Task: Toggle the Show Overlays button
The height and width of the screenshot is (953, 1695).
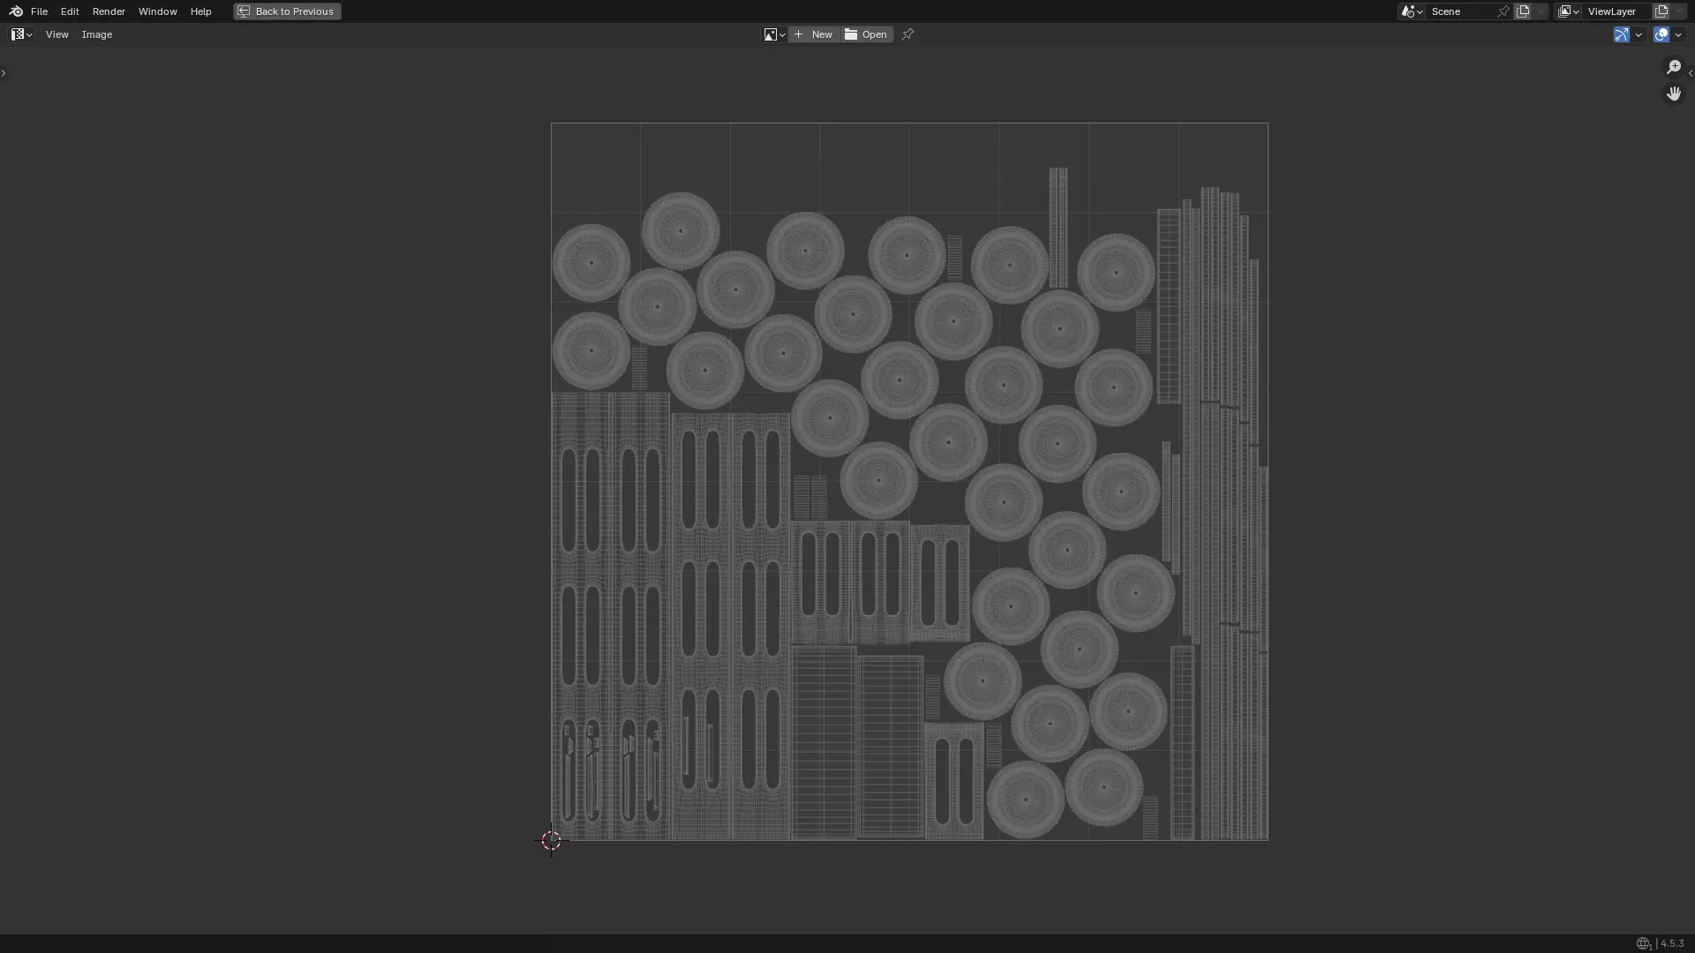Action: [x=1661, y=34]
